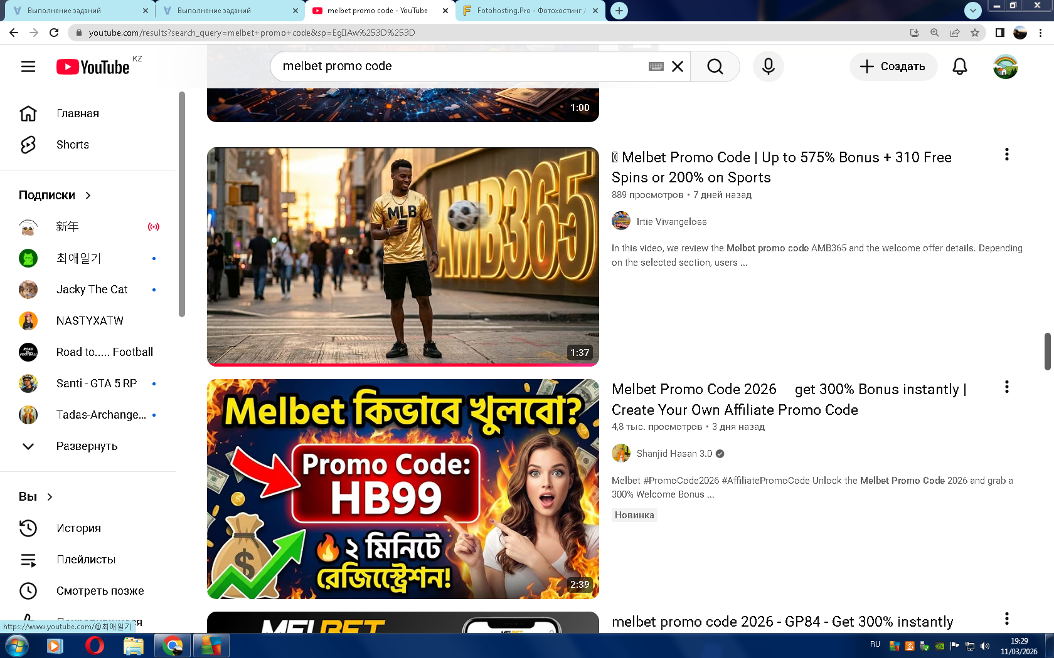Click the browser back arrow

[14, 33]
